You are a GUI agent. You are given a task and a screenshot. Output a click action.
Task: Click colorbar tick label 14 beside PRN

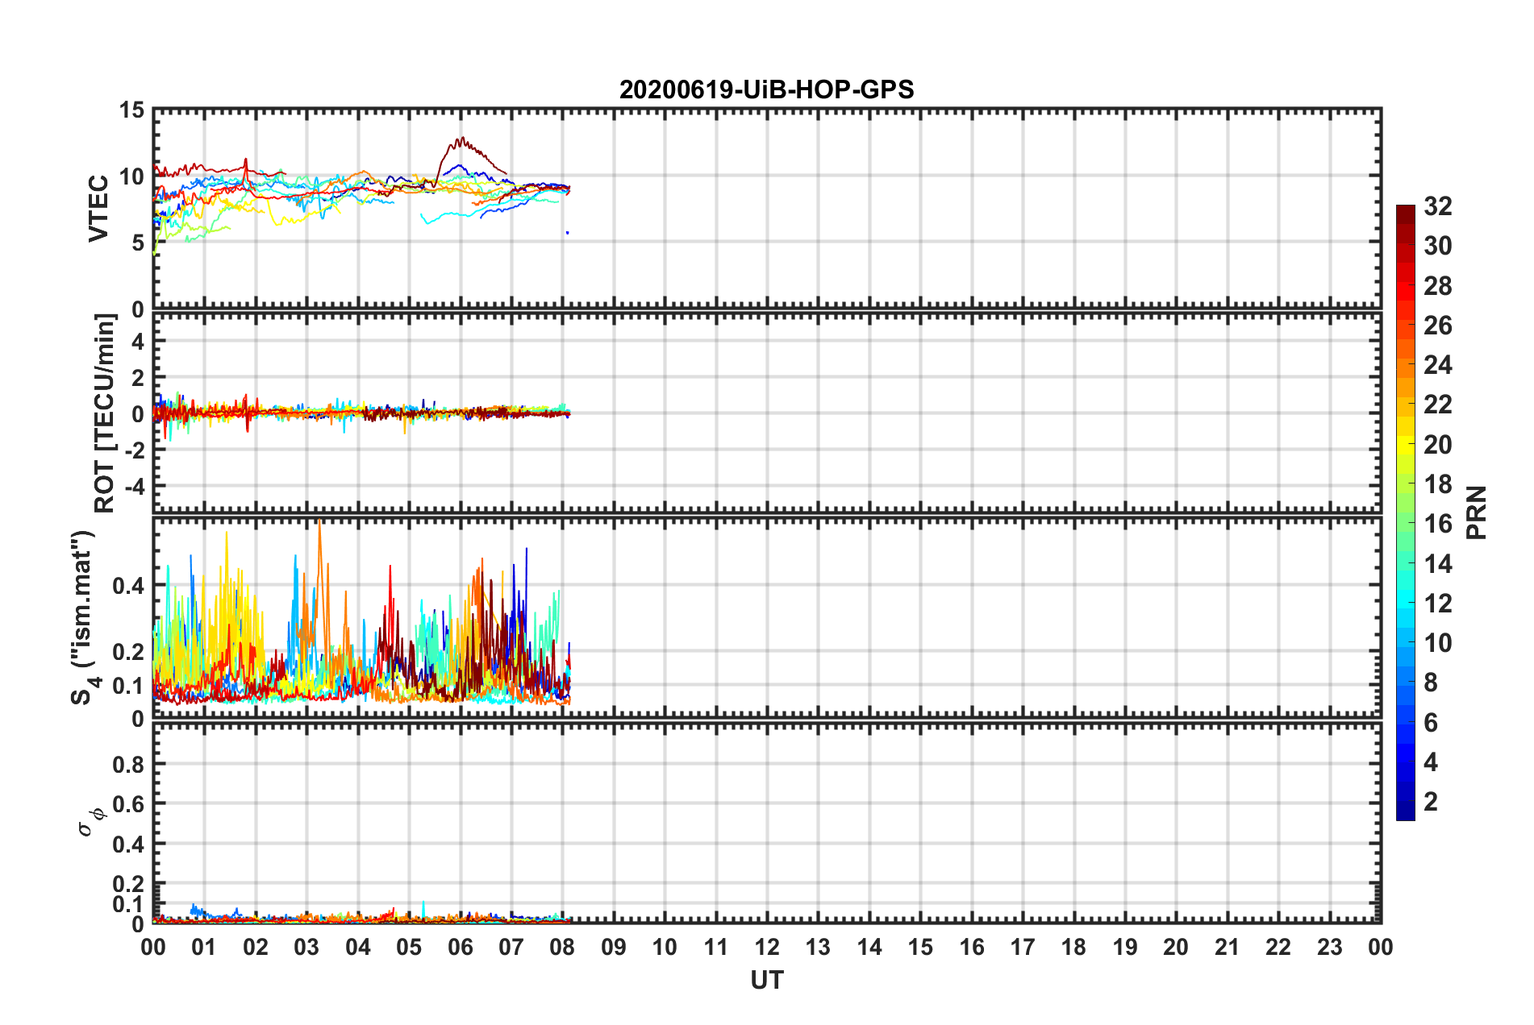coord(1438,563)
